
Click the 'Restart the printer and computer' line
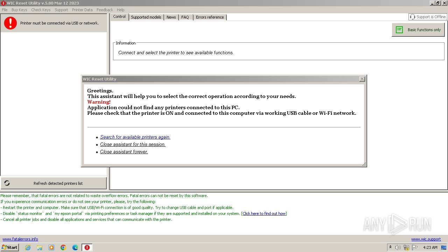(x=117, y=208)
